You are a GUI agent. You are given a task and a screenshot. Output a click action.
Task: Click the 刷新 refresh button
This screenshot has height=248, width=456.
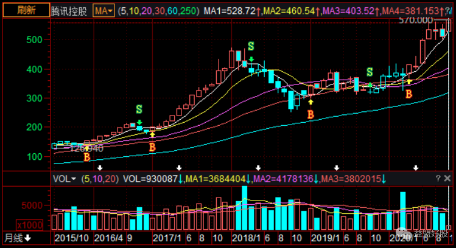(24, 10)
